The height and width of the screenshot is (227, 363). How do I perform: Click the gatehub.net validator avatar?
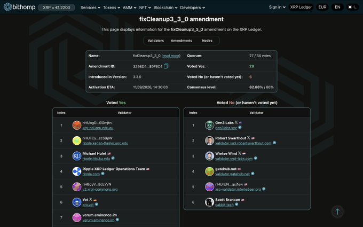209,171
